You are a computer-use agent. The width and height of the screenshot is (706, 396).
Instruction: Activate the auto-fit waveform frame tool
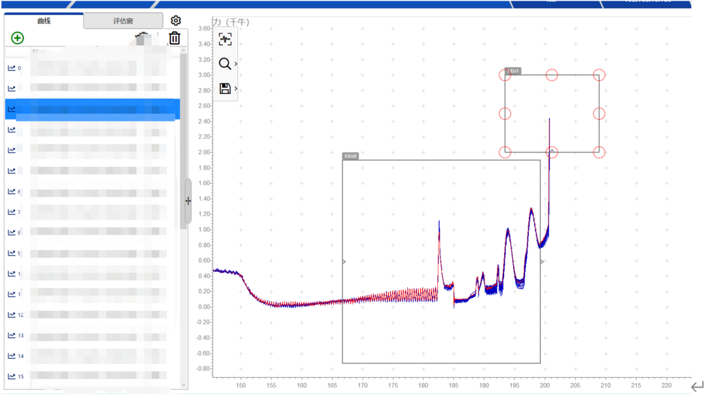tap(225, 40)
